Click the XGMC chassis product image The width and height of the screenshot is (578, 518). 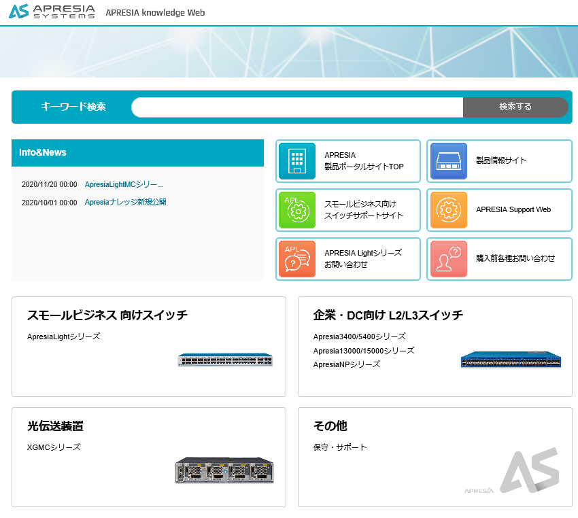(224, 470)
